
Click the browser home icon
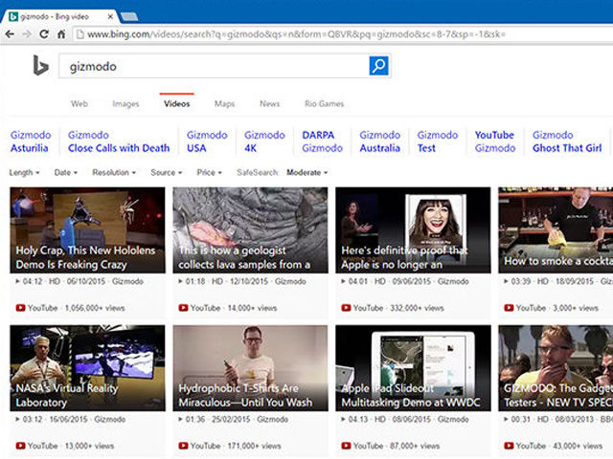(x=61, y=33)
